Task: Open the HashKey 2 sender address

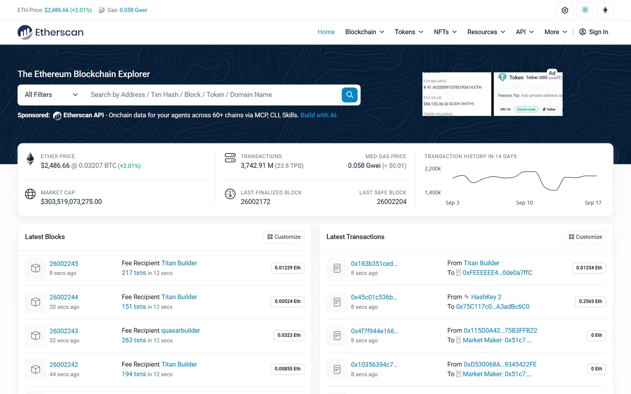Action: (486, 297)
